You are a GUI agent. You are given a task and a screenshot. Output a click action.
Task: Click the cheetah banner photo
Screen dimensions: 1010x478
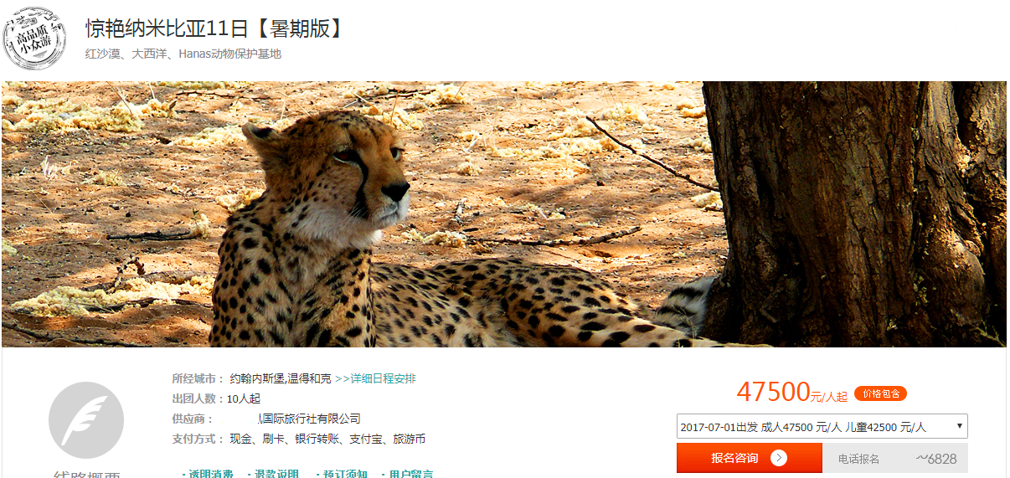[504, 214]
